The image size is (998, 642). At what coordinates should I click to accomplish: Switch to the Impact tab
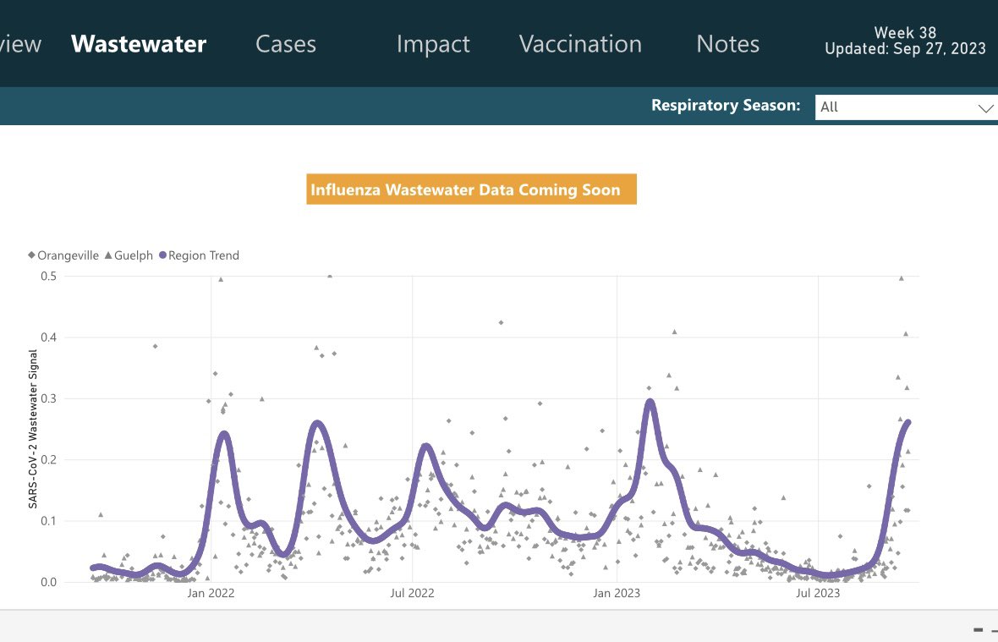tap(433, 44)
